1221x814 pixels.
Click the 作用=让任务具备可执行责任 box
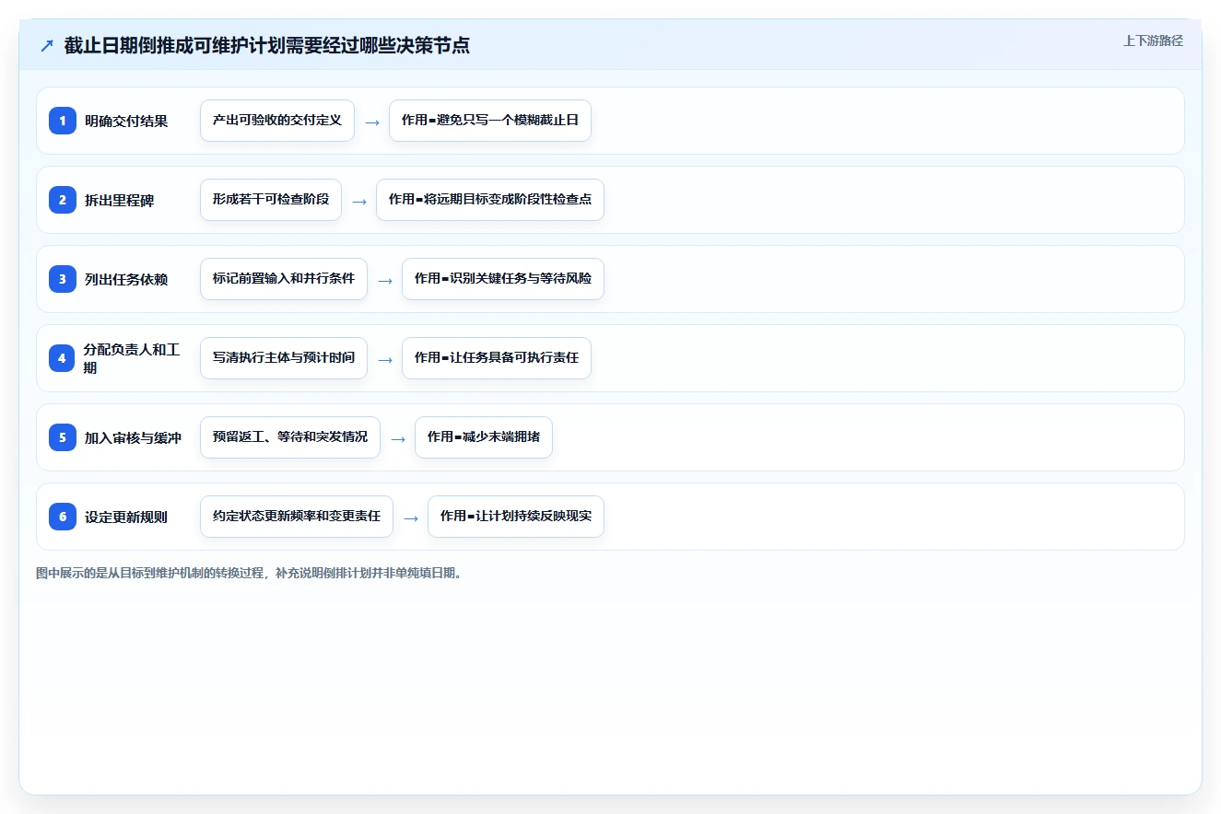(x=497, y=358)
